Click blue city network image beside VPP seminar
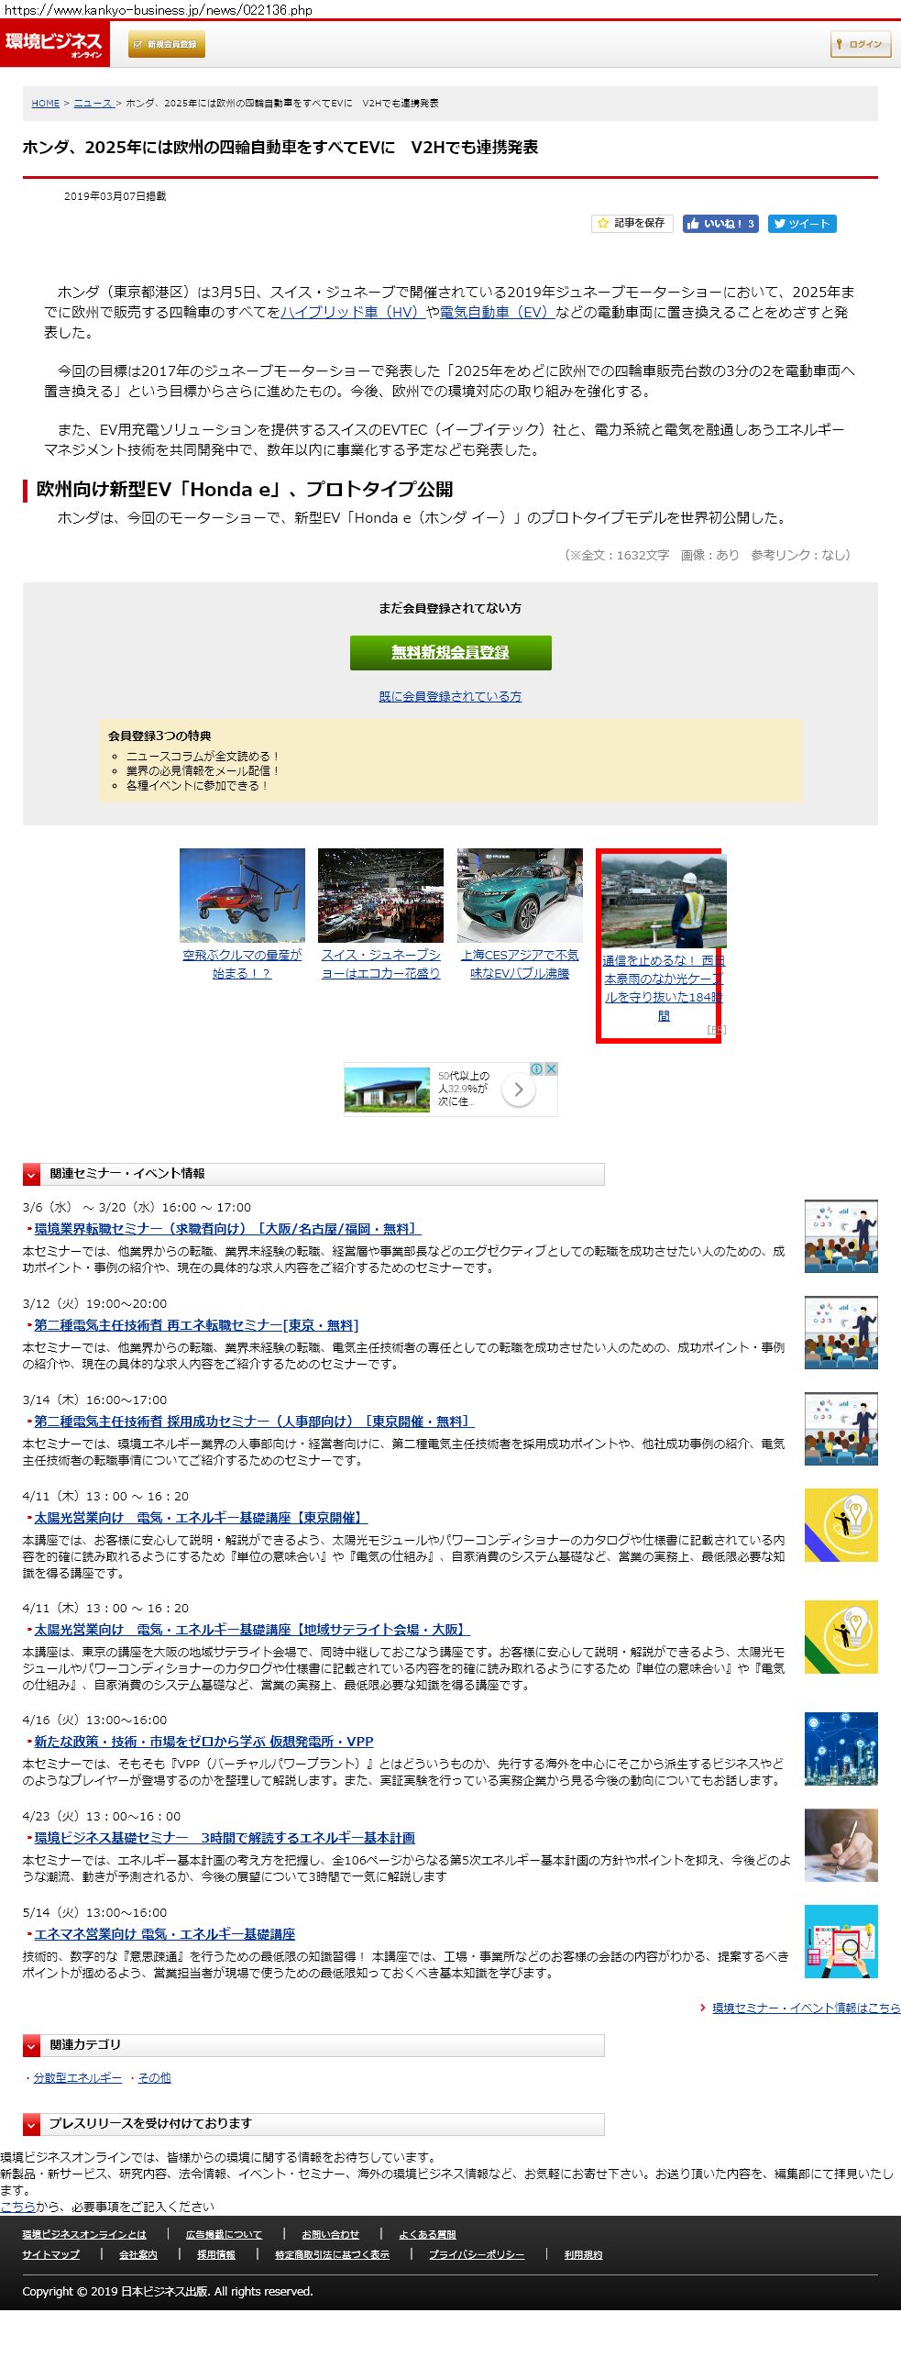The height and width of the screenshot is (2379, 901). pos(841,1749)
